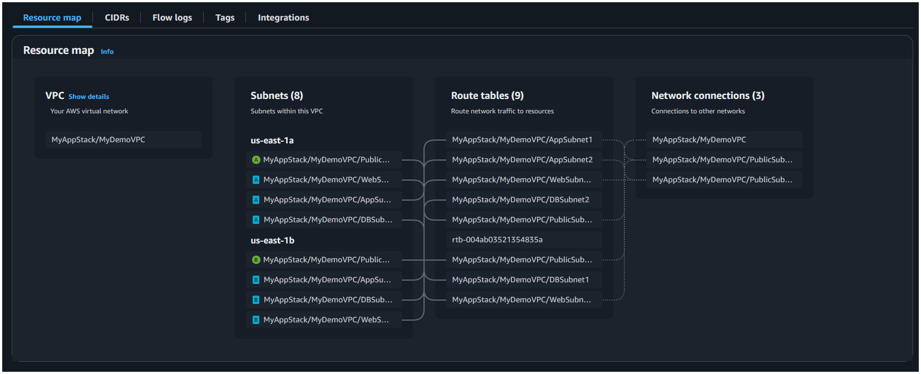Image resolution: width=921 pixels, height=374 pixels.
Task: Click the blue icon of the us-east-1b DBSub subnet
Action: 256,300
